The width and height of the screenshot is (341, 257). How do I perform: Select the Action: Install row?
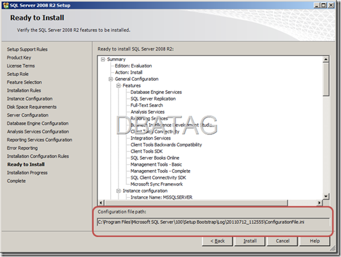pos(128,72)
